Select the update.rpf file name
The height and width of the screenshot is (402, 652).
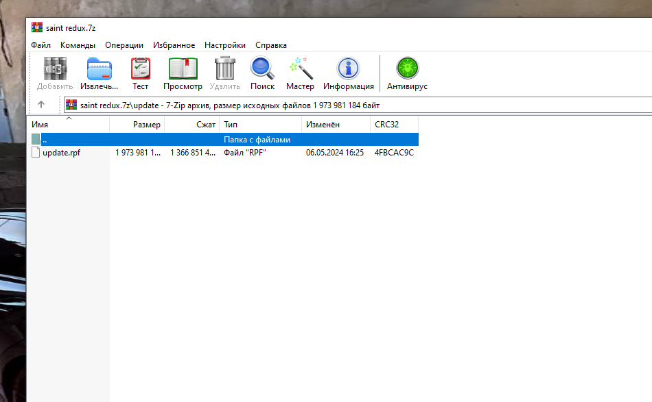[62, 153]
